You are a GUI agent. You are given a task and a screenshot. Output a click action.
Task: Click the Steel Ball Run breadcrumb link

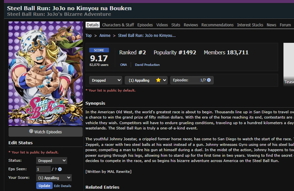[x=147, y=36]
